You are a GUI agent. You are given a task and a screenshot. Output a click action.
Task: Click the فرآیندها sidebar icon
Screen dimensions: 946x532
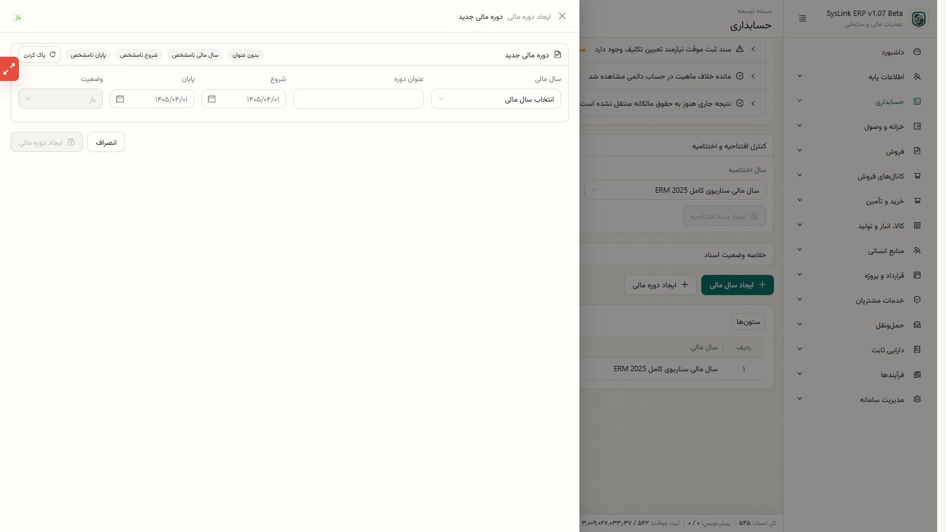pyautogui.click(x=917, y=375)
